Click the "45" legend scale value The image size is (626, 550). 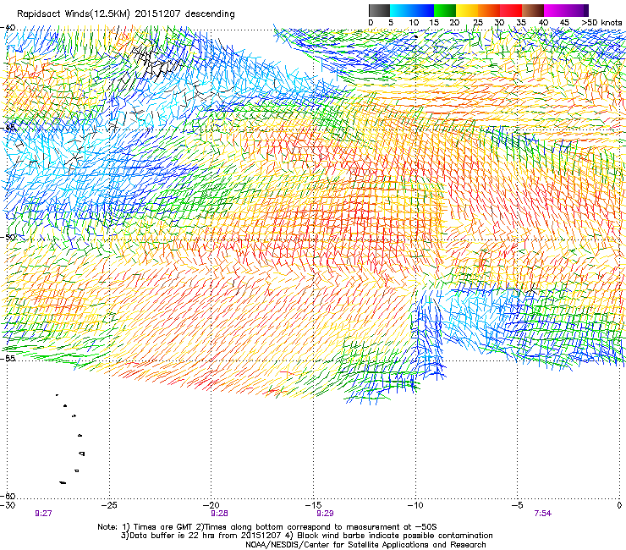coord(564,23)
